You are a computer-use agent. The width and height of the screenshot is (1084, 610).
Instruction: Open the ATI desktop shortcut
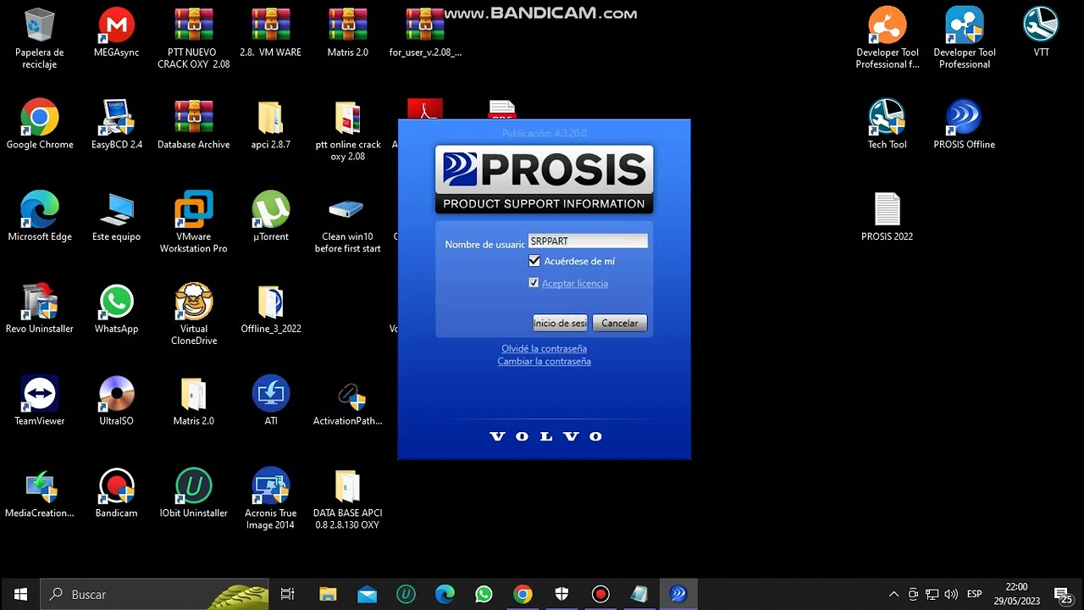point(270,401)
